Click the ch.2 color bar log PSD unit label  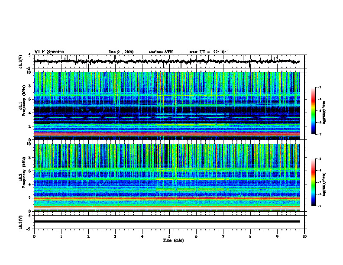[x=324, y=184]
